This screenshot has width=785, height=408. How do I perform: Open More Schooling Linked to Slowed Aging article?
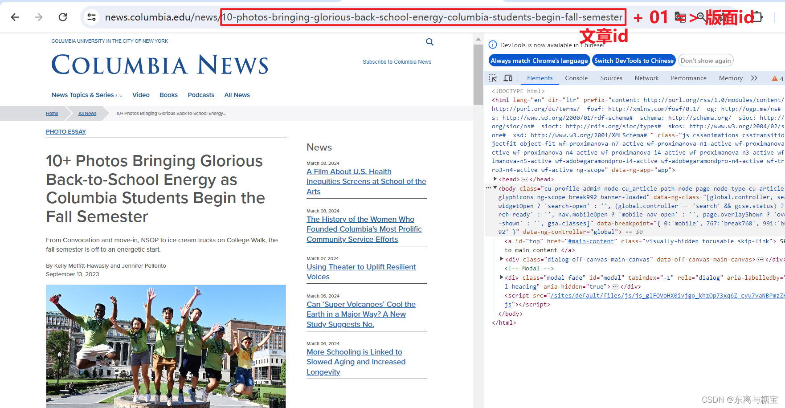point(356,362)
